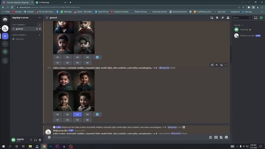The height and width of the screenshot is (149, 265).
Task: Click the invite icon on general channel
Action: tap(37, 29)
